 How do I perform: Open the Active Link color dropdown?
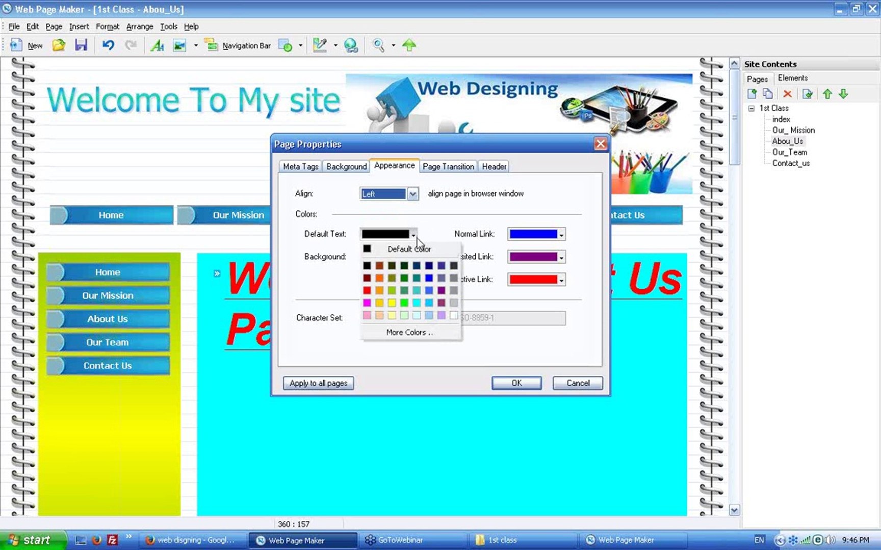click(x=561, y=280)
